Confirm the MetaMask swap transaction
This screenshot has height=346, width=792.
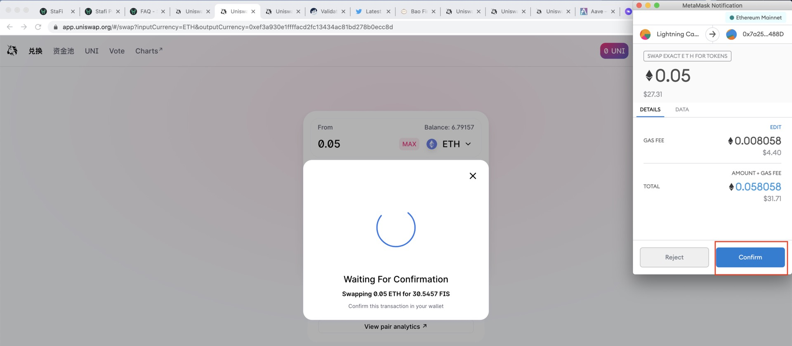tap(750, 257)
